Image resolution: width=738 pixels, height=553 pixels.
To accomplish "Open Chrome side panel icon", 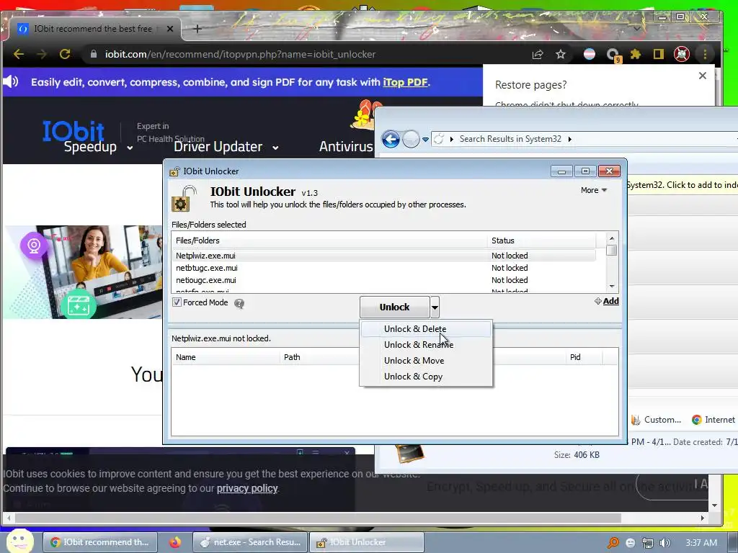I will tap(659, 54).
